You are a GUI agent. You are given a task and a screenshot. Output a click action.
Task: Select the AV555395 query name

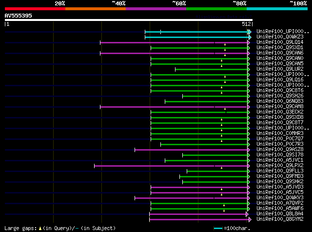click(x=19, y=16)
